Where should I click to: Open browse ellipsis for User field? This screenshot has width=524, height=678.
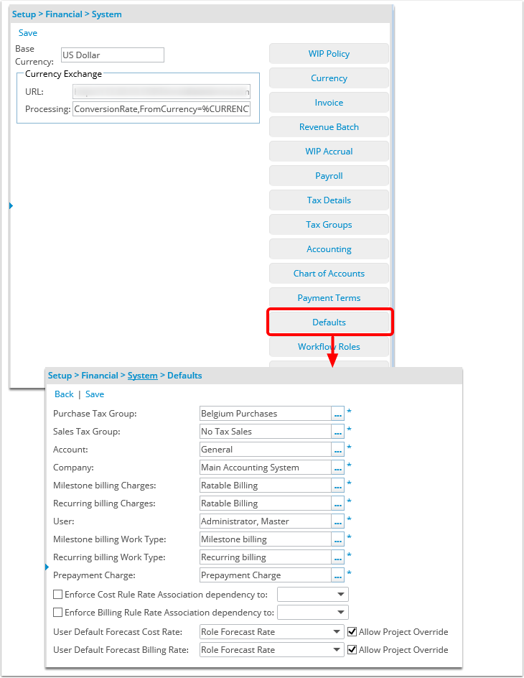coord(338,521)
